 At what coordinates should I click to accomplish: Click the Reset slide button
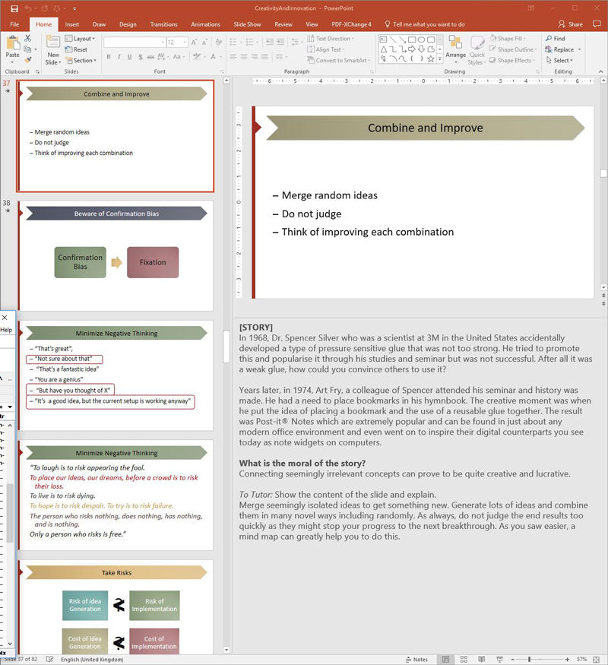76,49
